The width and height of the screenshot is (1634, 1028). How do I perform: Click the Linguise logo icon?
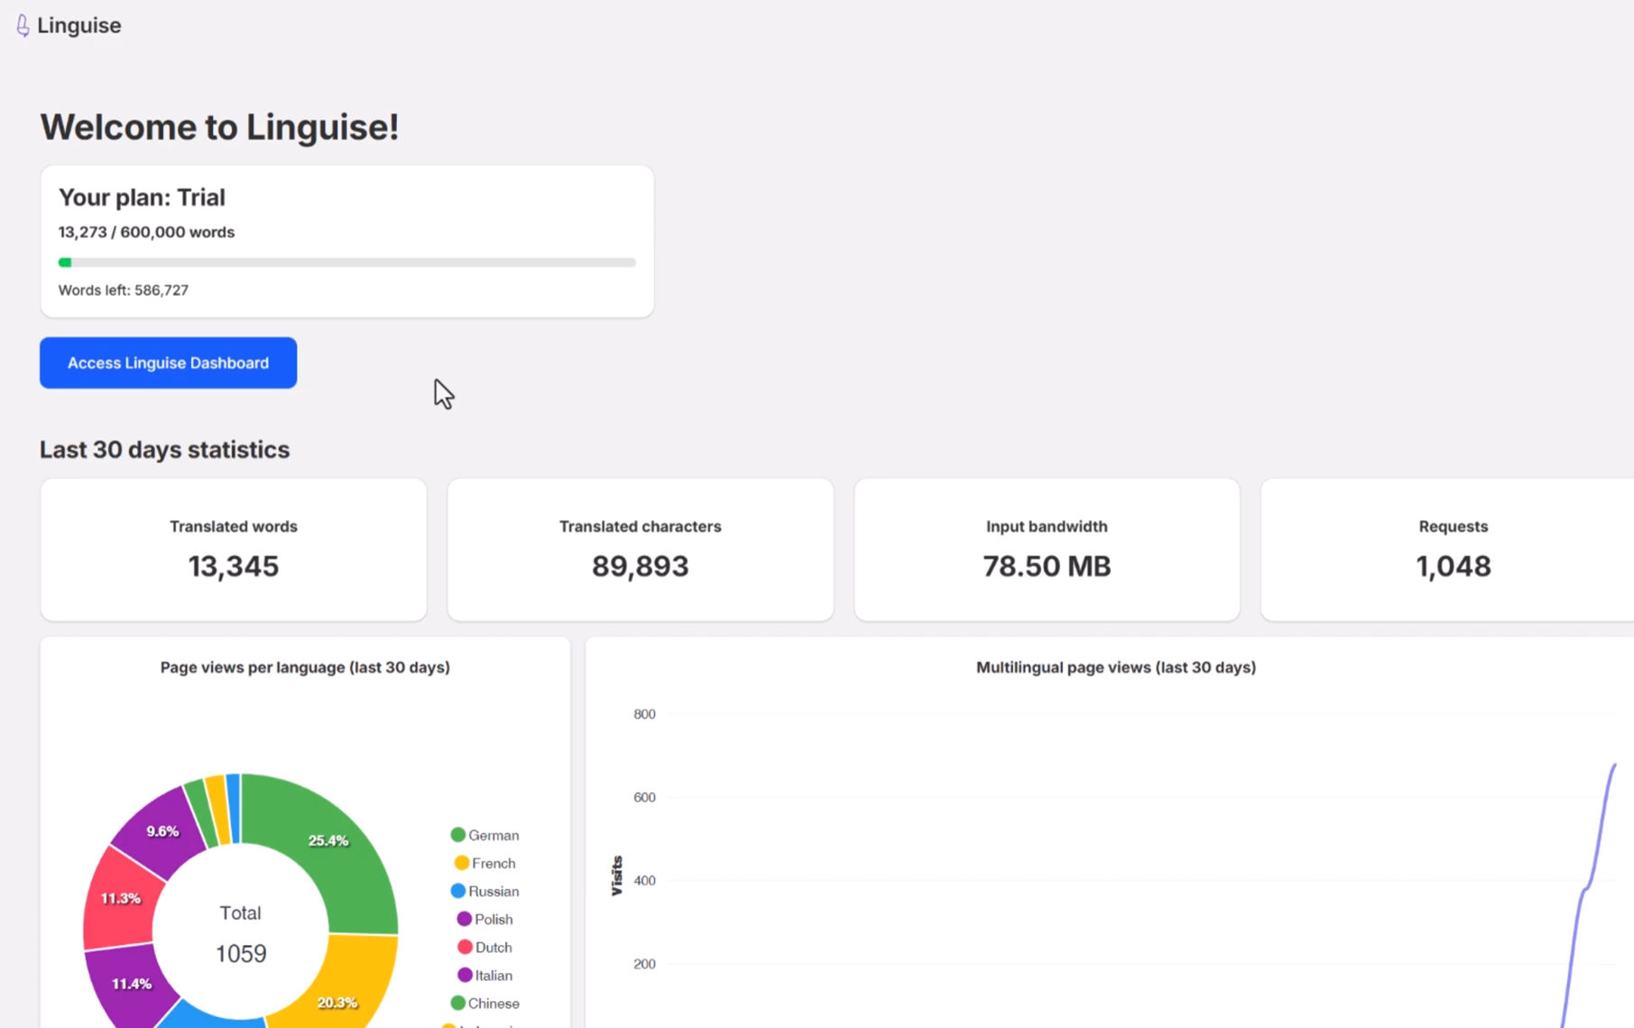tap(23, 26)
